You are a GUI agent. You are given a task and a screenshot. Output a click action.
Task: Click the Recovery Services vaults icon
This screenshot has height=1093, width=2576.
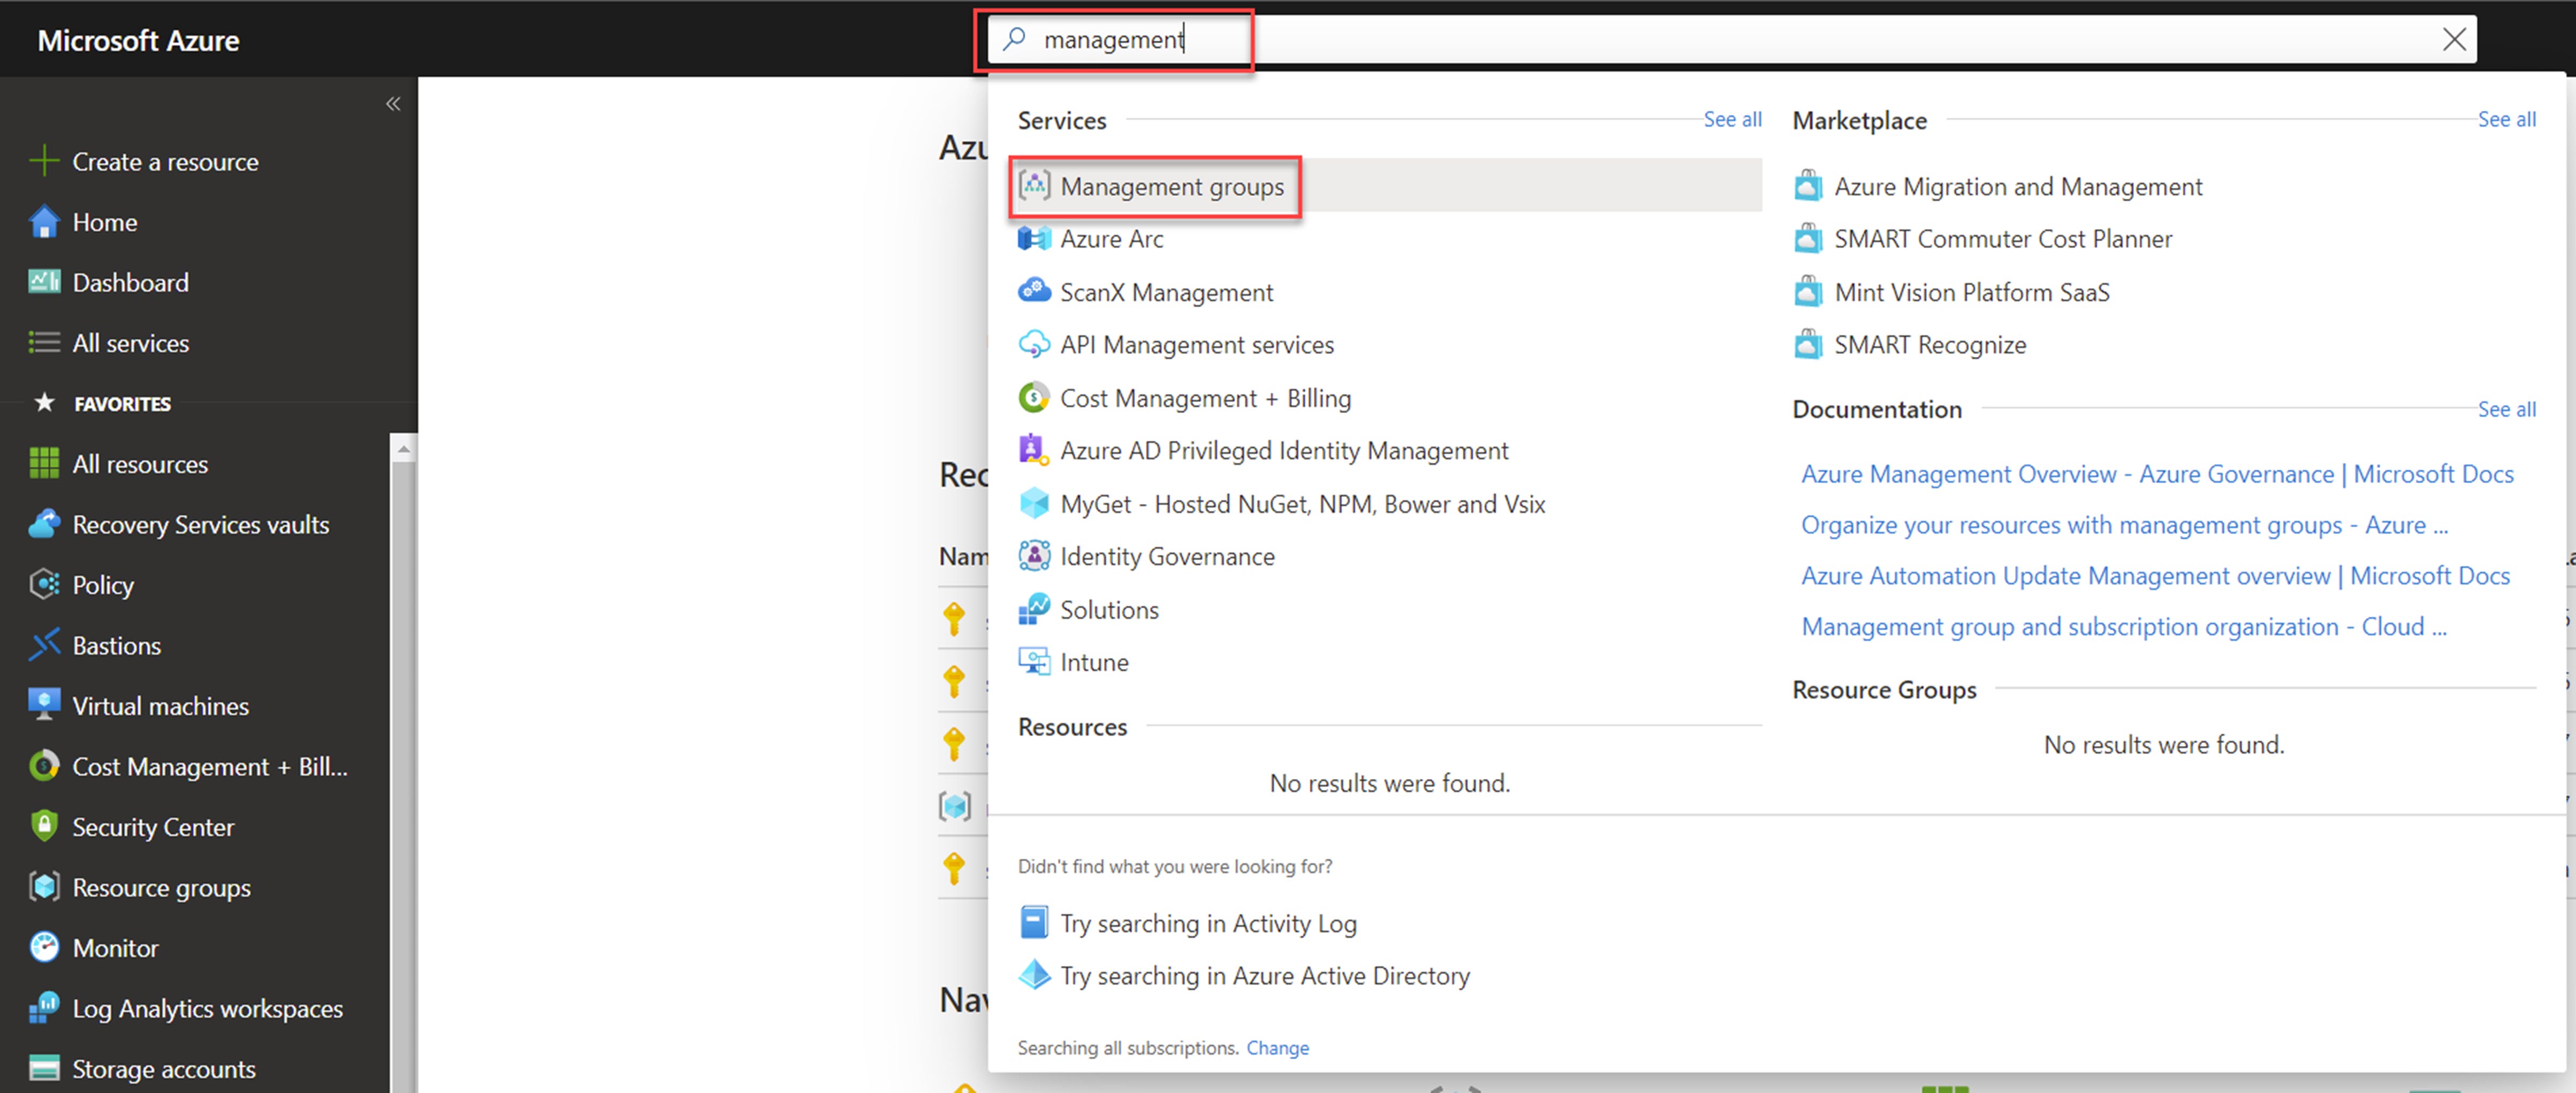[x=44, y=524]
